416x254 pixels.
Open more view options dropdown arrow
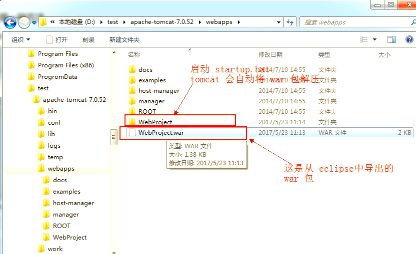click(374, 39)
